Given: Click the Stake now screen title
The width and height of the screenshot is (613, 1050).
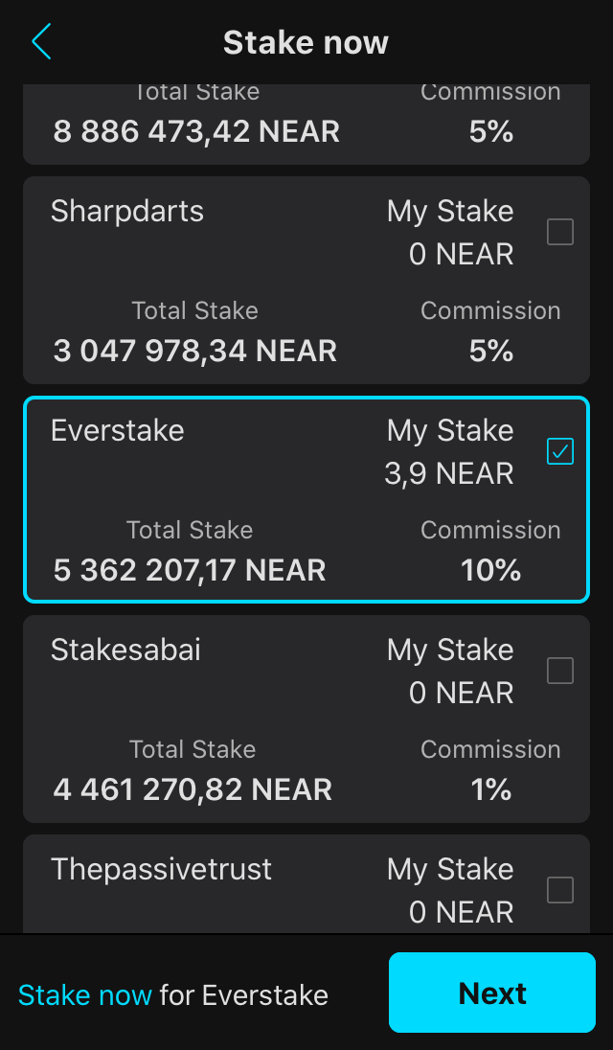Looking at the screenshot, I should pyautogui.click(x=306, y=41).
